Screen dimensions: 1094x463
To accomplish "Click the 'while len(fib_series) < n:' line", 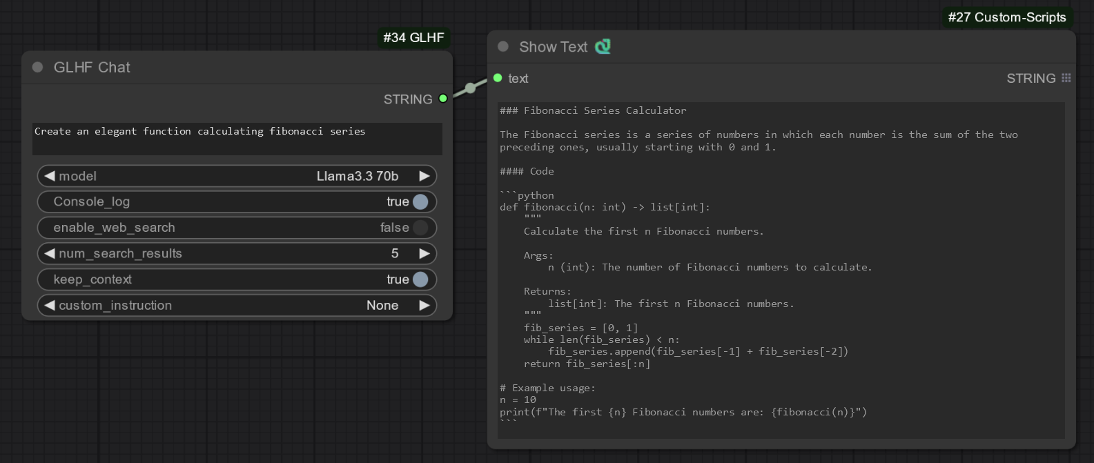I will pyautogui.click(x=601, y=339).
